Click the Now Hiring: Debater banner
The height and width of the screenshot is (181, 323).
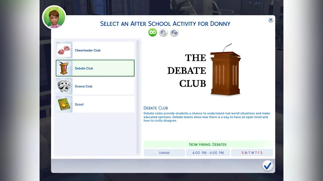(208, 144)
